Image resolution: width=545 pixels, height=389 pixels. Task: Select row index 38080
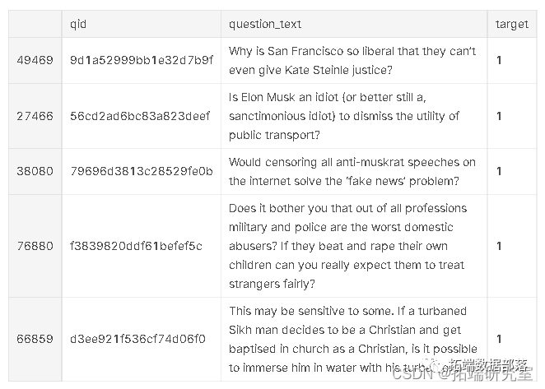point(35,171)
